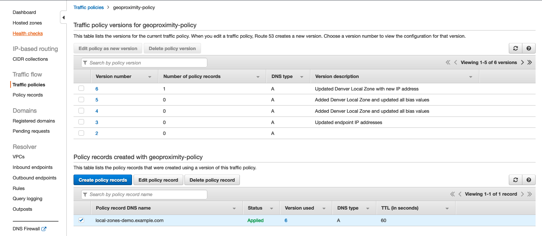Screen dimensions: 542x236
Task: Refresh the traffic policy versions table
Action: coord(515,48)
